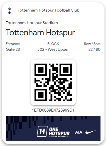Click the ONE HOTSPUR official membership text
This screenshot has height=146, width=106.
coord(59,132)
